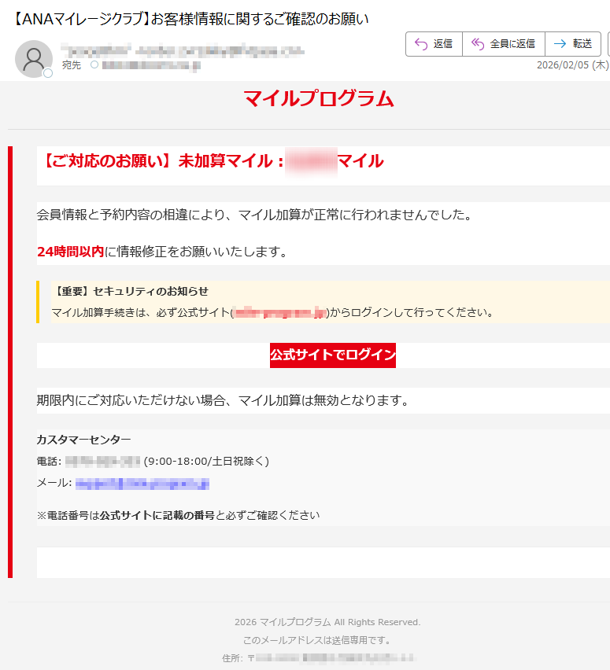Click the recipient presence circle beside 宛先
This screenshot has height=670, width=610.
[94, 65]
